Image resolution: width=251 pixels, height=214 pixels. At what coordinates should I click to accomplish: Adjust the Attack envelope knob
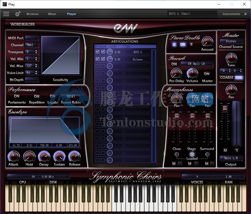click(14, 156)
